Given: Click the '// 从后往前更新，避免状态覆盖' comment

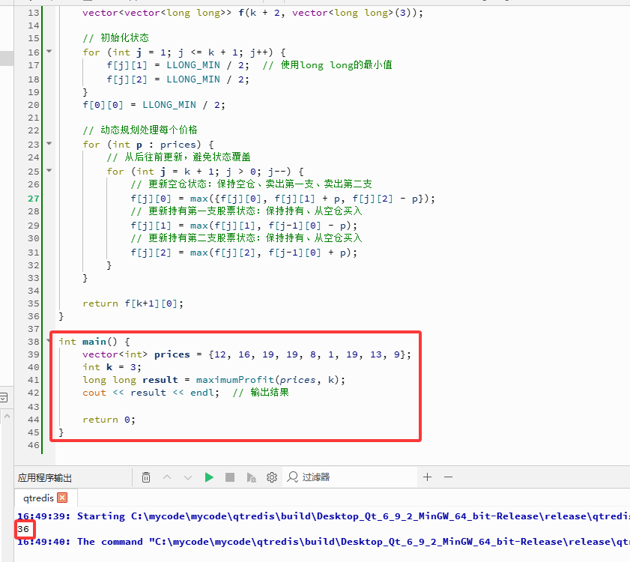Looking at the screenshot, I should tap(179, 157).
